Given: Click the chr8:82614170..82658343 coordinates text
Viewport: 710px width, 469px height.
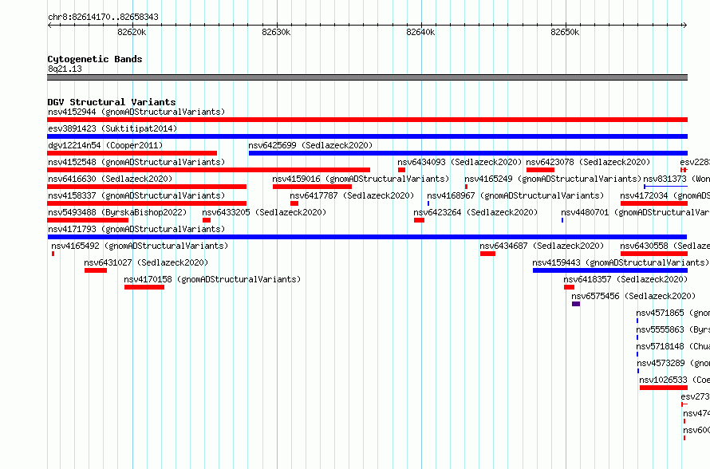Looking at the screenshot, I should click(103, 18).
